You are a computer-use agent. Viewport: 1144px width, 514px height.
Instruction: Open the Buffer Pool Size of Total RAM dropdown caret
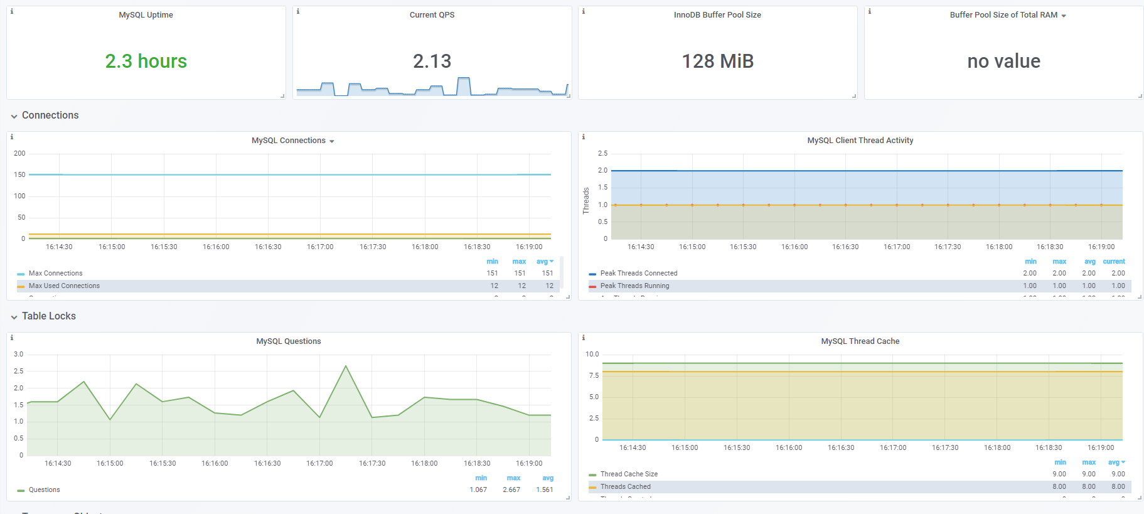(x=1064, y=16)
